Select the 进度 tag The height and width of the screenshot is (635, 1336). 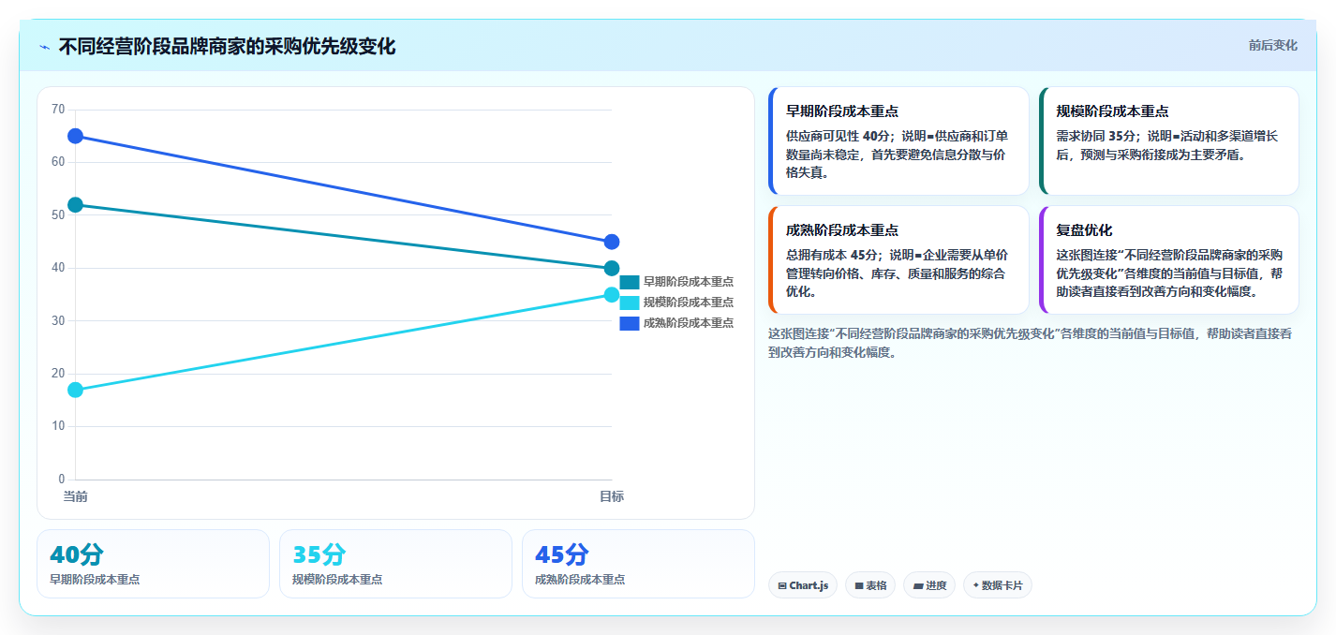(929, 585)
